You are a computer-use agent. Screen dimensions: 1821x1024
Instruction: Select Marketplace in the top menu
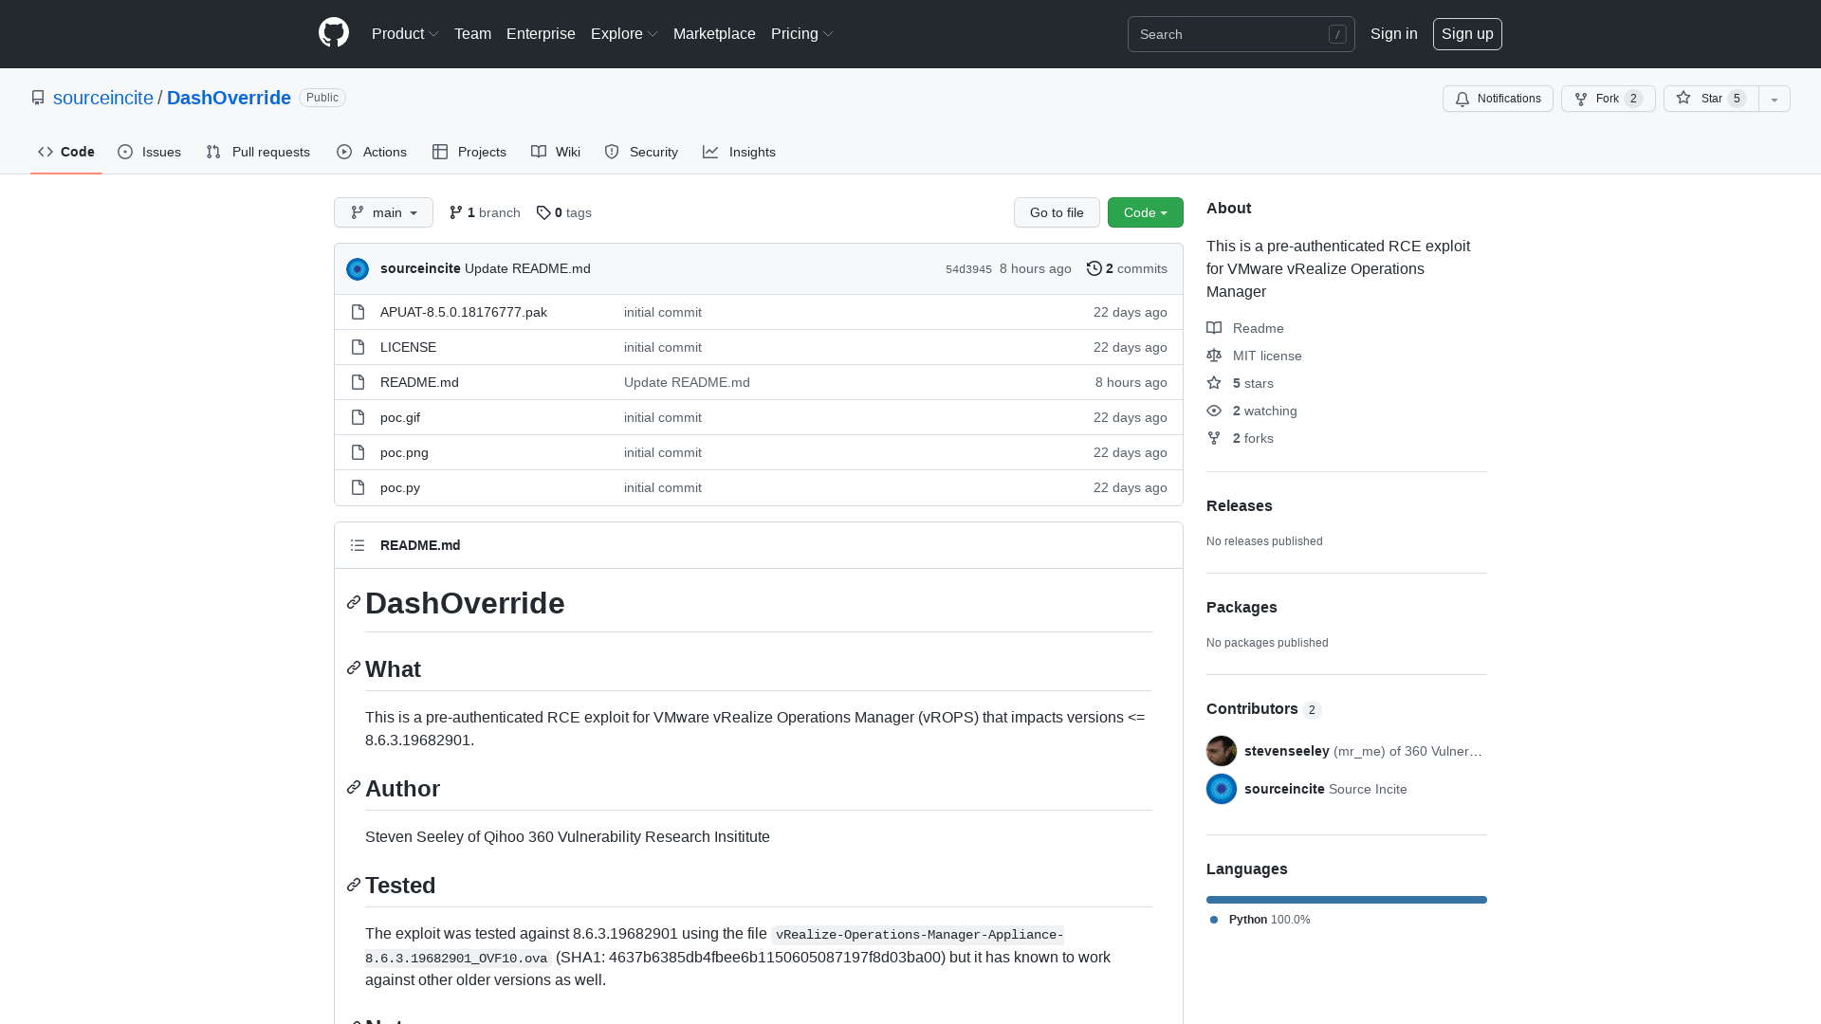(714, 33)
